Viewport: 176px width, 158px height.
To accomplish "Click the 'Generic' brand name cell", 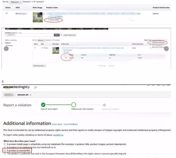I will (156, 14).
